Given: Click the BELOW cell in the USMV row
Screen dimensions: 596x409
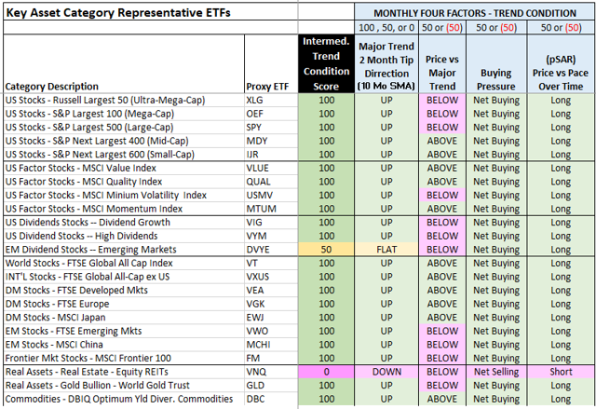Looking at the screenshot, I should [x=442, y=196].
